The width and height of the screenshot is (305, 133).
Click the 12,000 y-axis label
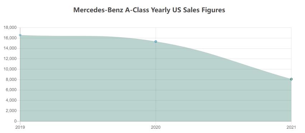click(x=10, y=59)
